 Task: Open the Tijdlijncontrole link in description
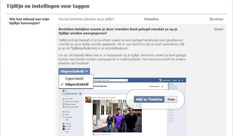pos(80,48)
